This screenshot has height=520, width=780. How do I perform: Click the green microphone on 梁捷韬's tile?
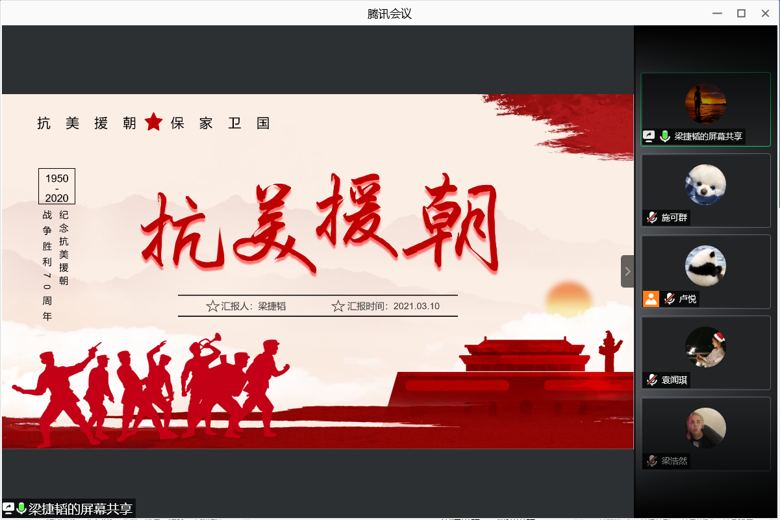[x=665, y=136]
